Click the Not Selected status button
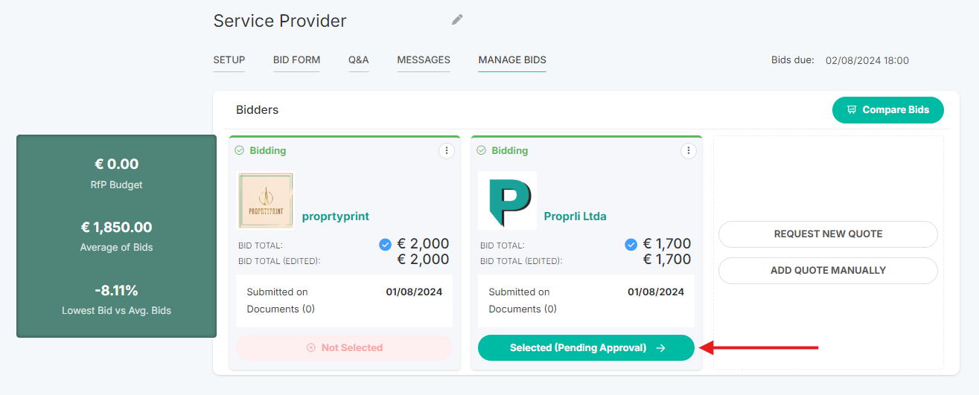The height and width of the screenshot is (395, 979). point(344,347)
